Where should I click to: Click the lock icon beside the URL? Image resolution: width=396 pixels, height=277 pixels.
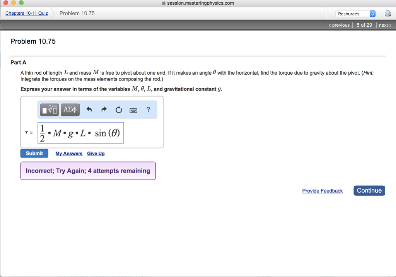pyautogui.click(x=164, y=3)
